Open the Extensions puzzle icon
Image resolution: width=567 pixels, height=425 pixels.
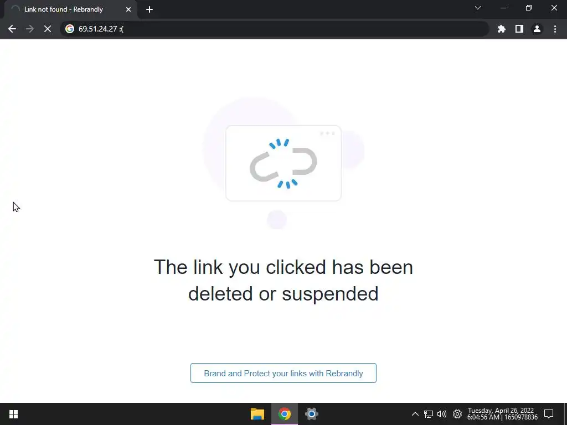pos(501,29)
